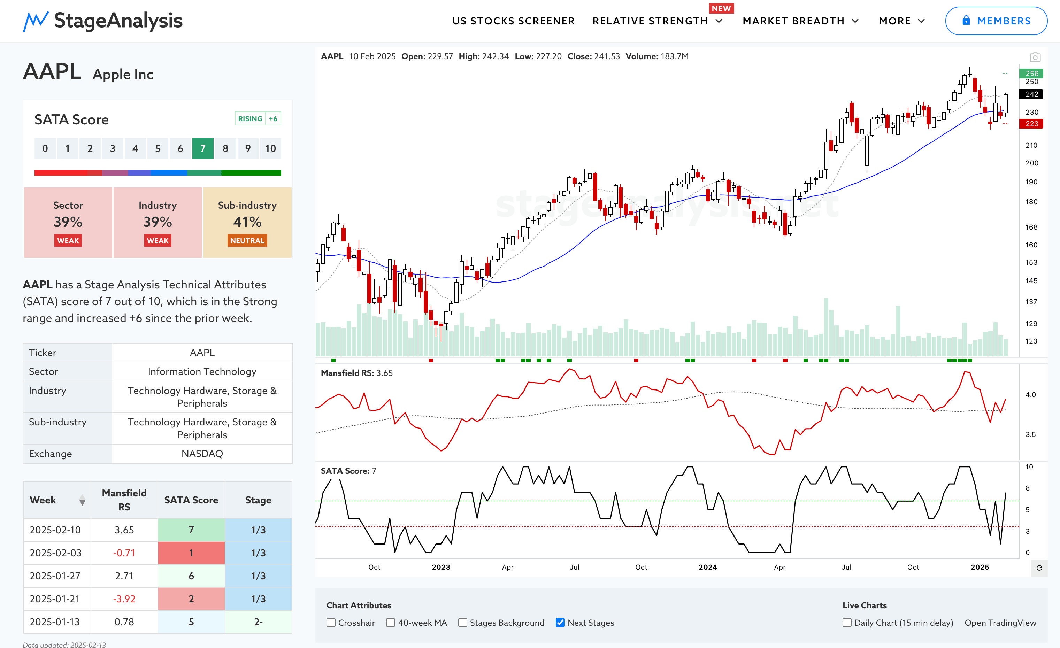Click the black 242 price label
Screen dimensions: 1060x648
coord(1031,94)
